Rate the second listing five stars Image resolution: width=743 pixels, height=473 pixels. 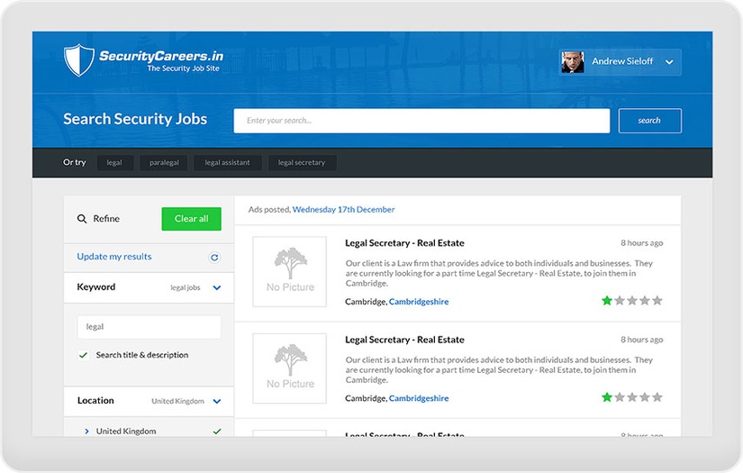[x=657, y=397]
